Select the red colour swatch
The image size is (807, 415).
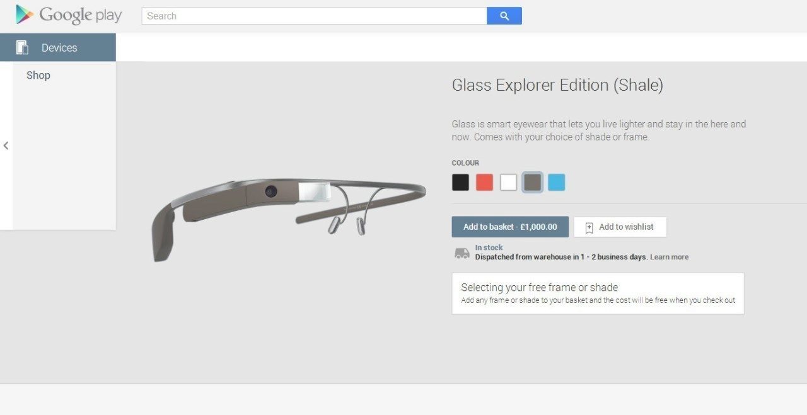point(484,183)
